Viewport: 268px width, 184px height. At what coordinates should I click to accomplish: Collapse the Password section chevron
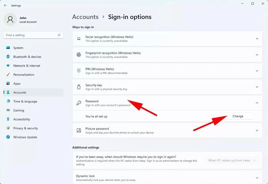click(x=257, y=103)
